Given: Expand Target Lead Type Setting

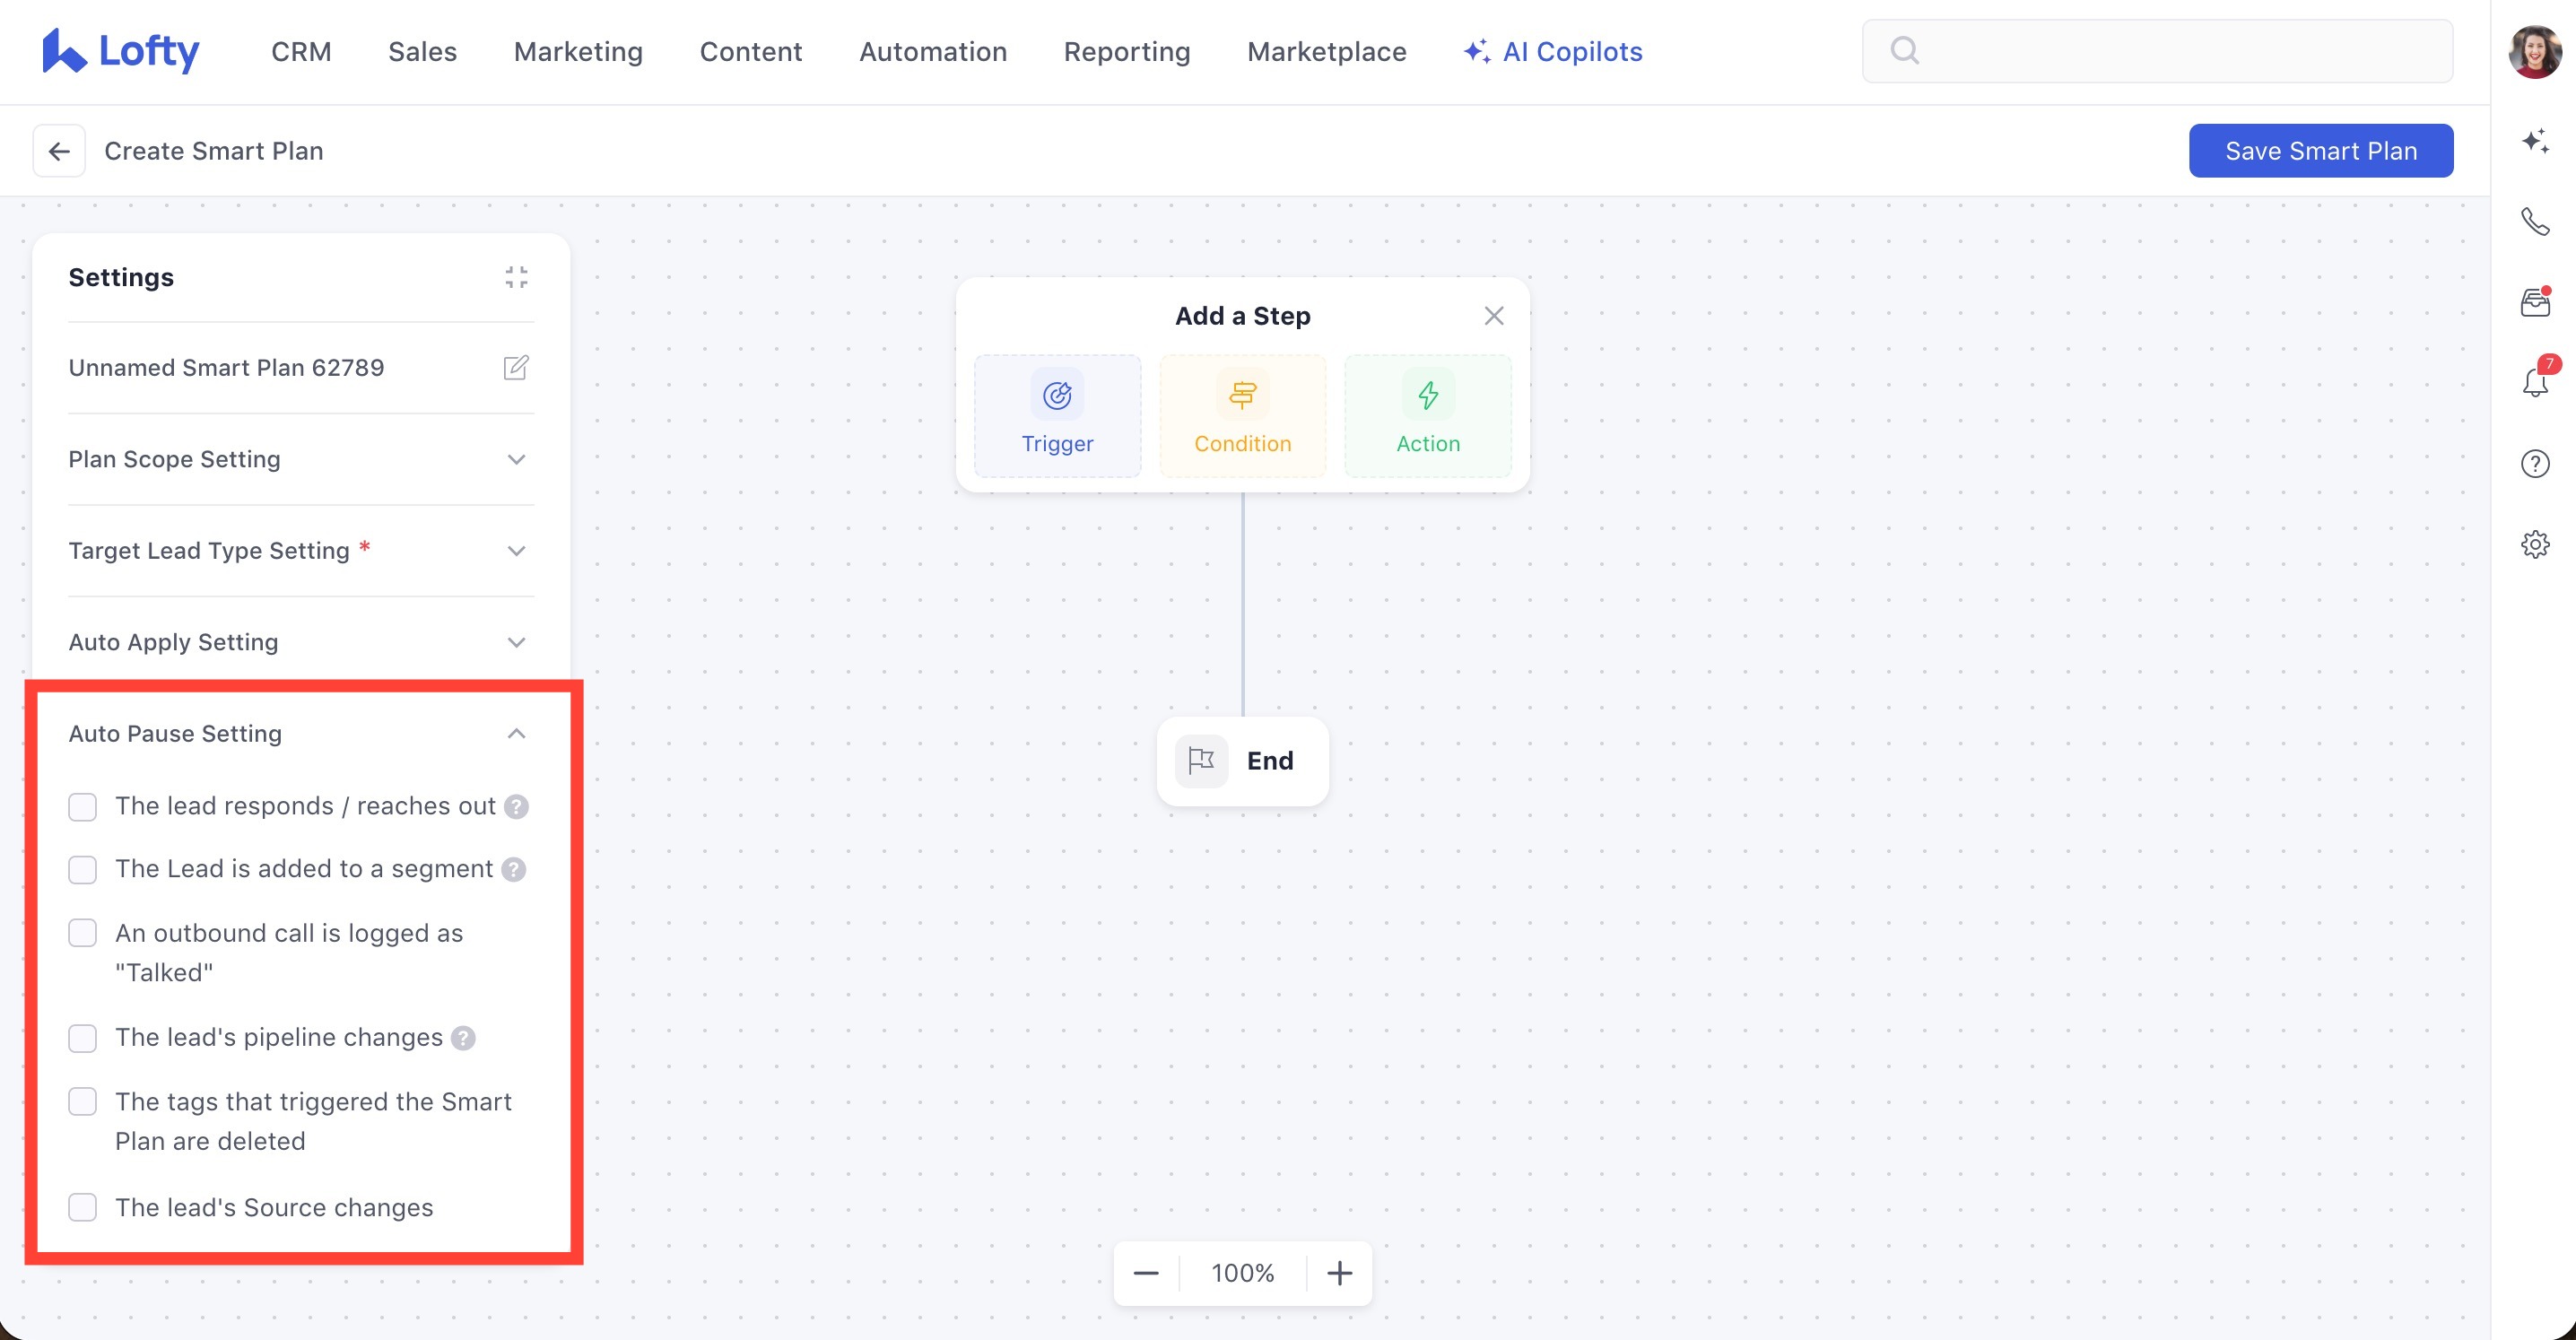Looking at the screenshot, I should [x=516, y=551].
